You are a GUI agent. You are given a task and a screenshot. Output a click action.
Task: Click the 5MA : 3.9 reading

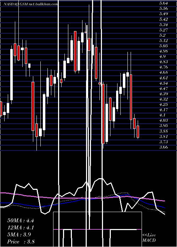pyautogui.click(x=19, y=235)
